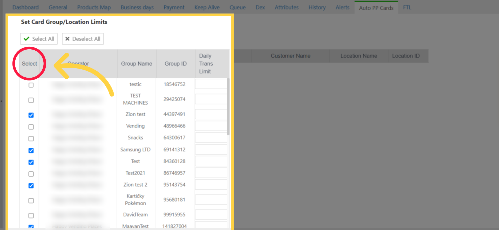Image resolution: width=499 pixels, height=230 pixels.
Task: Check the testic group checkbox
Action: [x=31, y=85]
